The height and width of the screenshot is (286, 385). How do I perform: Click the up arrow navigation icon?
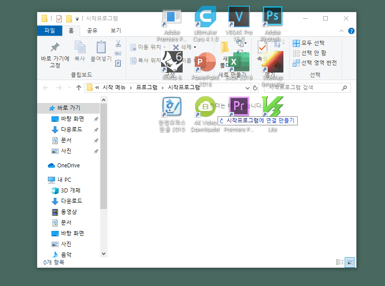(x=79, y=88)
